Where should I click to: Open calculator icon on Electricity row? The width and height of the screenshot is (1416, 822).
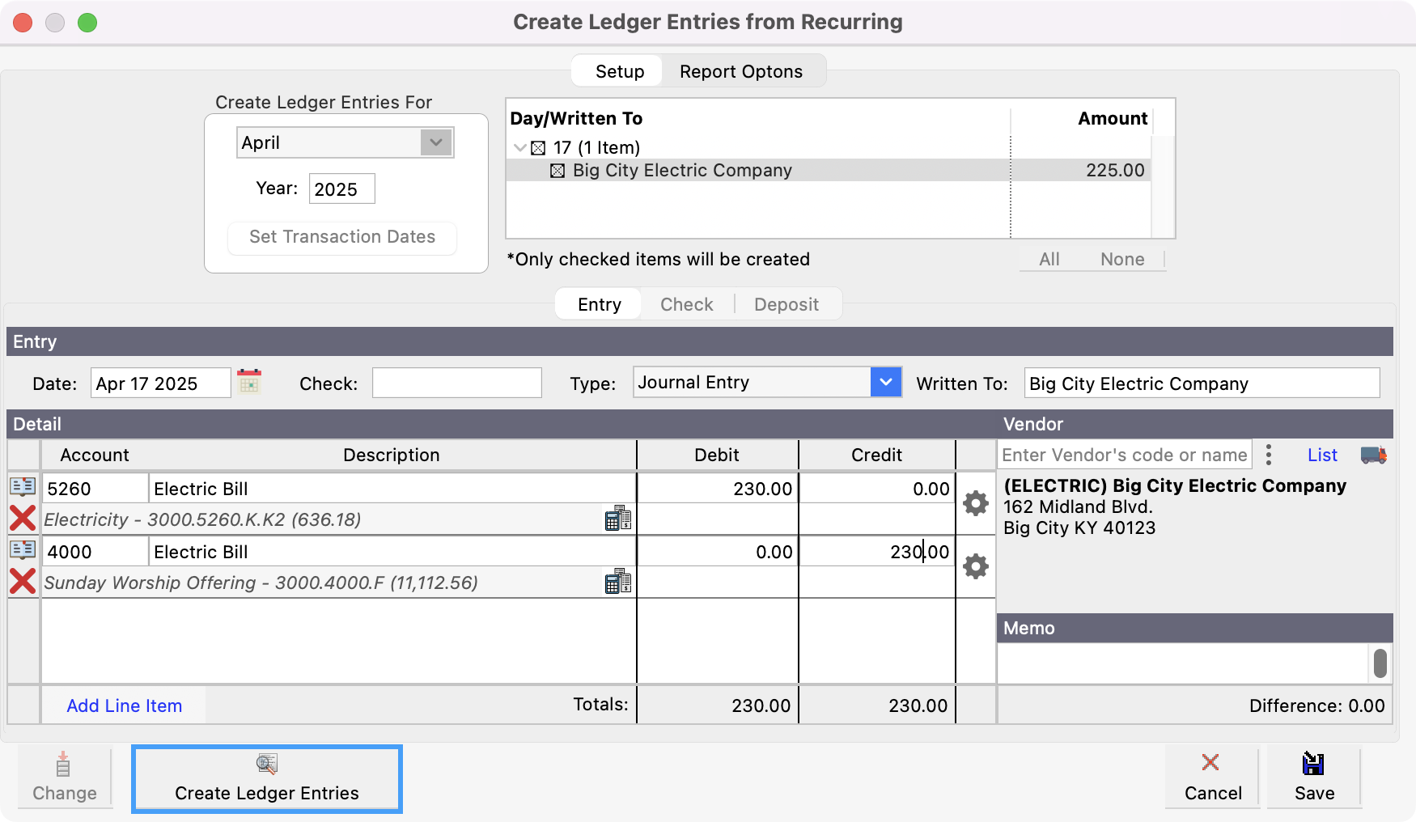pos(617,519)
